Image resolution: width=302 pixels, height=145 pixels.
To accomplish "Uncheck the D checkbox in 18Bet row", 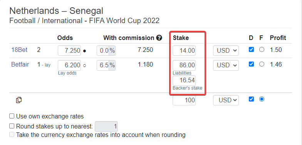I will (x=251, y=50).
